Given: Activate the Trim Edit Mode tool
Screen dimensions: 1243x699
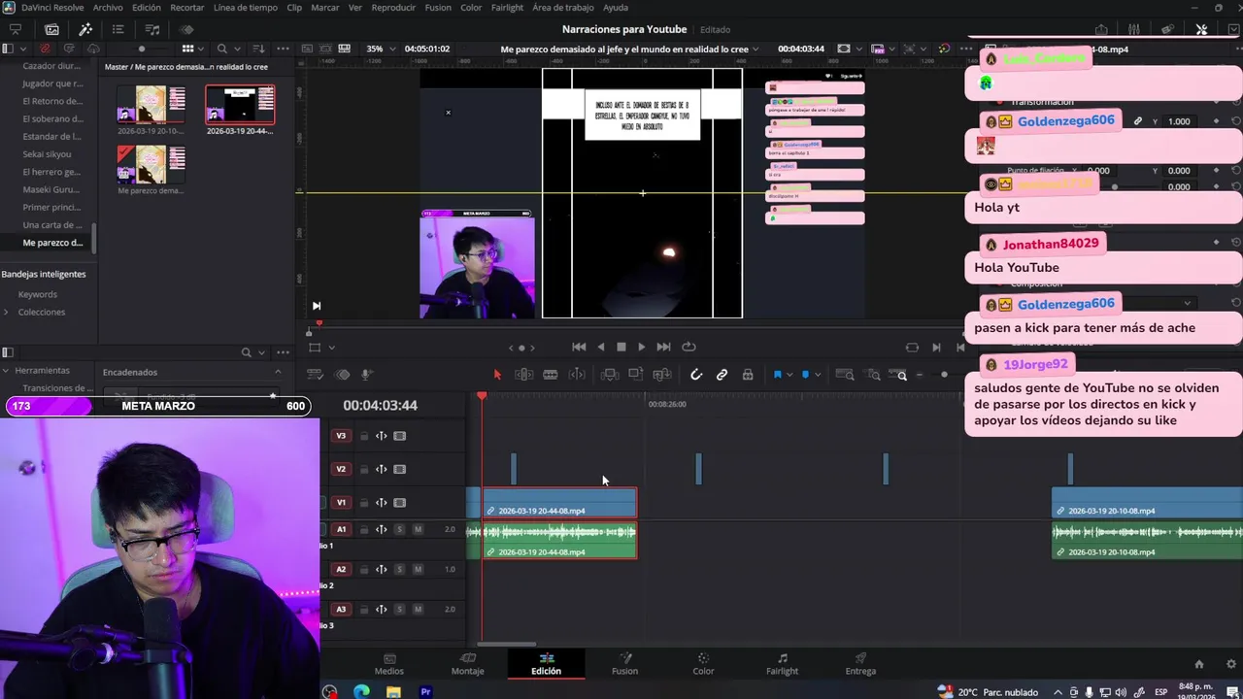Looking at the screenshot, I should pos(523,375).
